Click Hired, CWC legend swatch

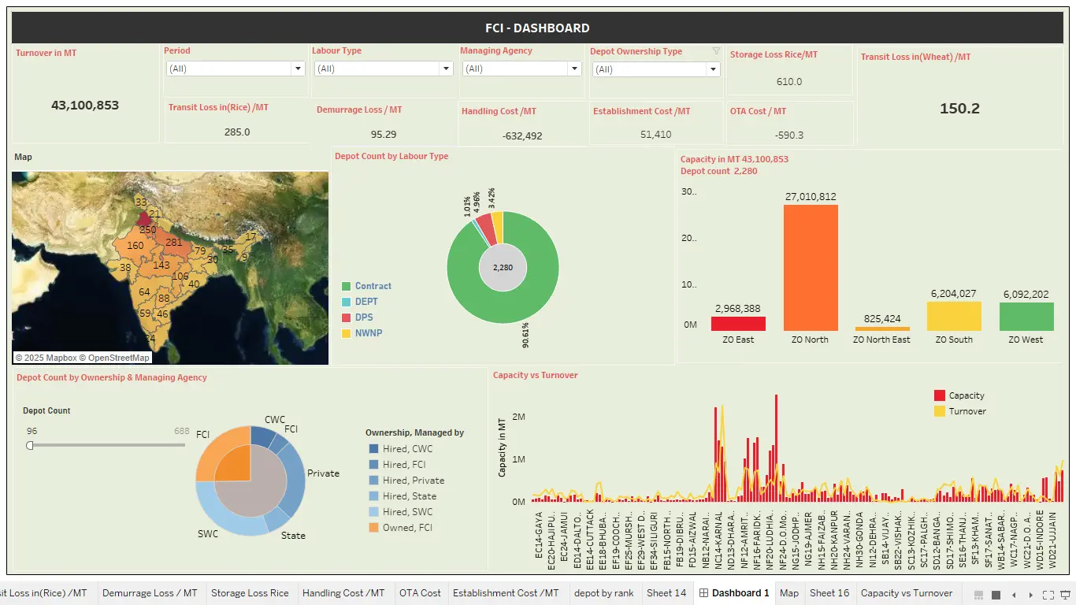click(373, 449)
